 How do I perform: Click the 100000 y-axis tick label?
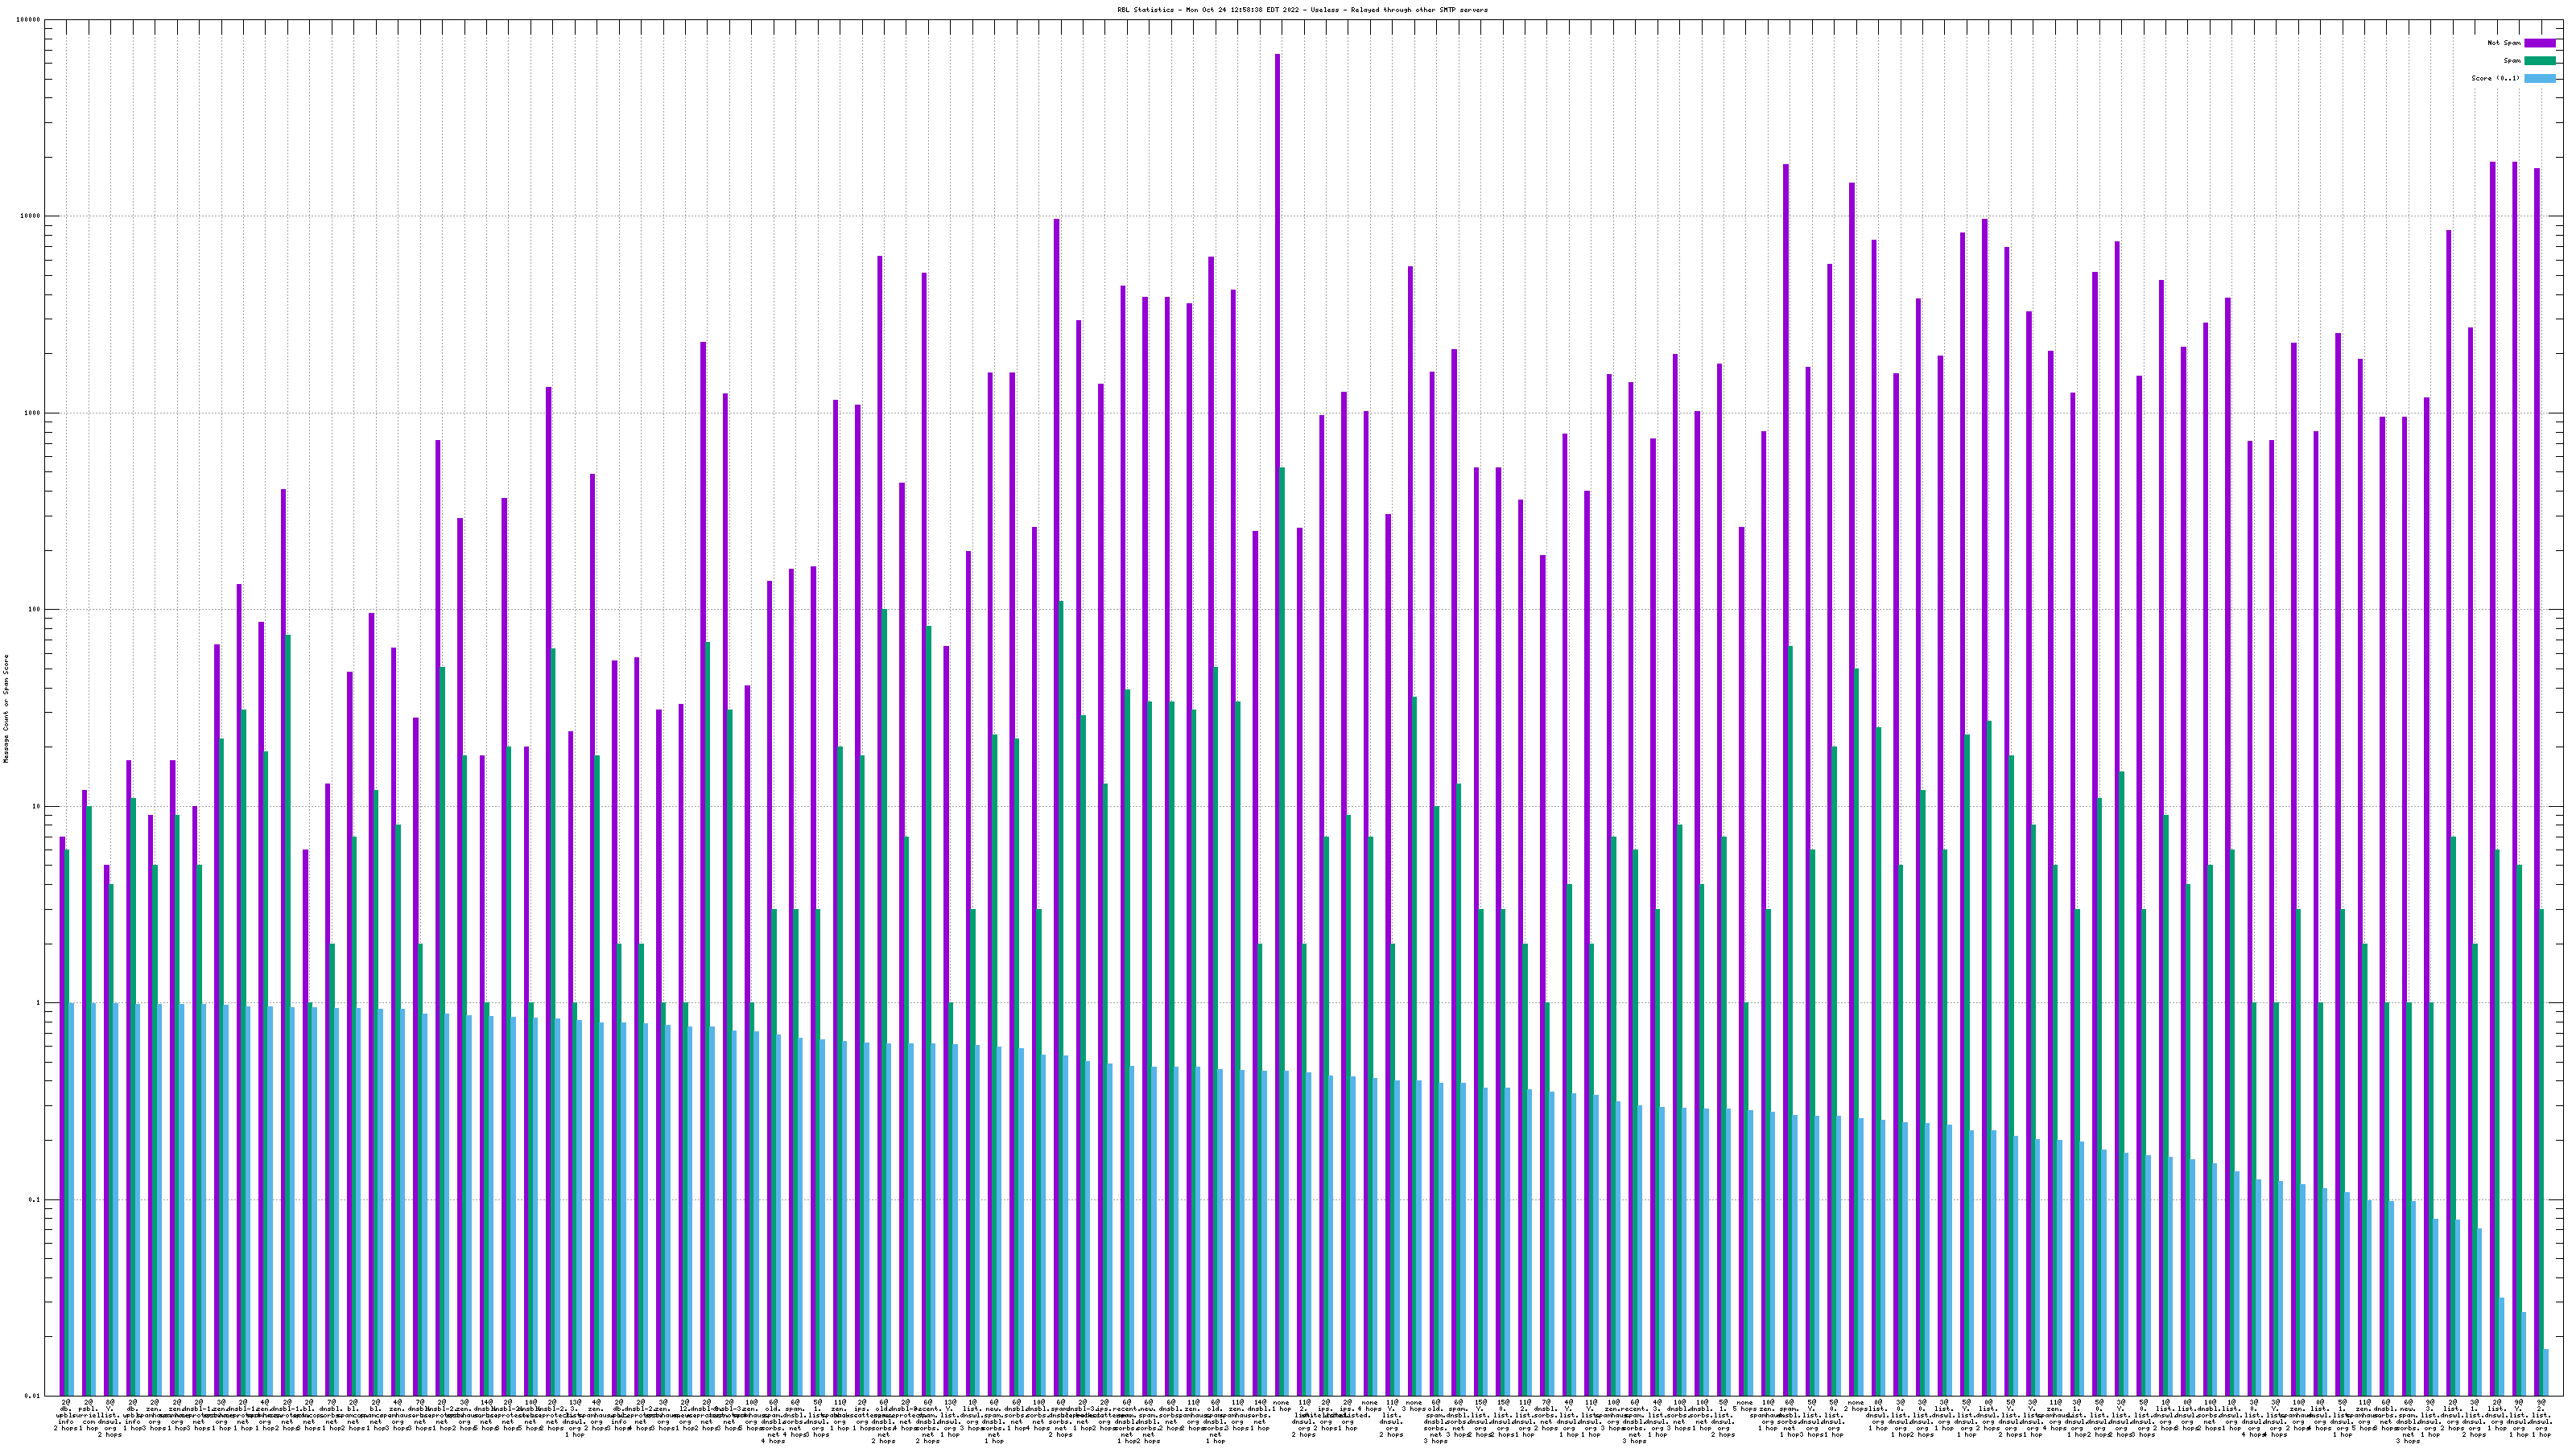(x=28, y=20)
